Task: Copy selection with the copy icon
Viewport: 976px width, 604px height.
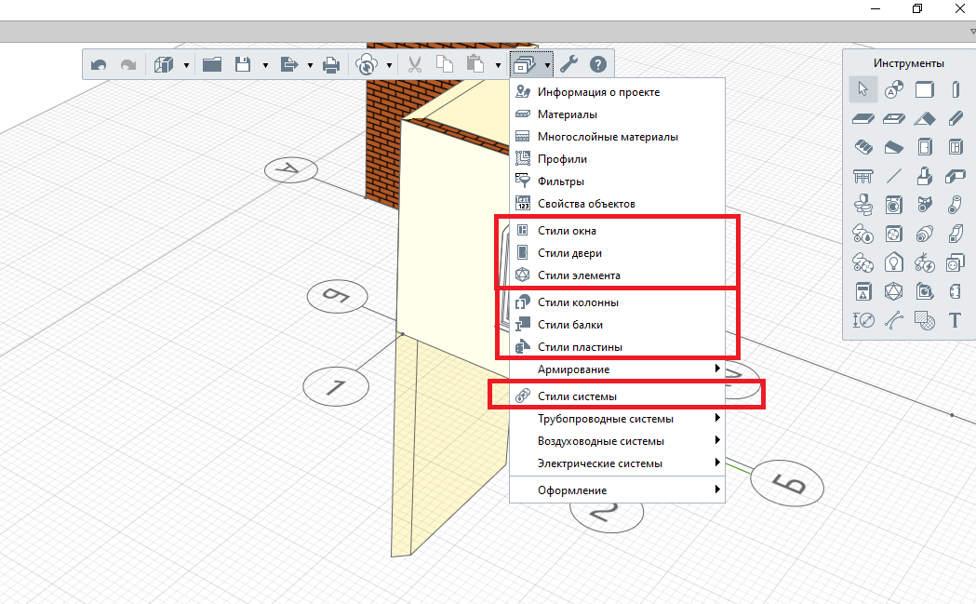Action: click(445, 65)
